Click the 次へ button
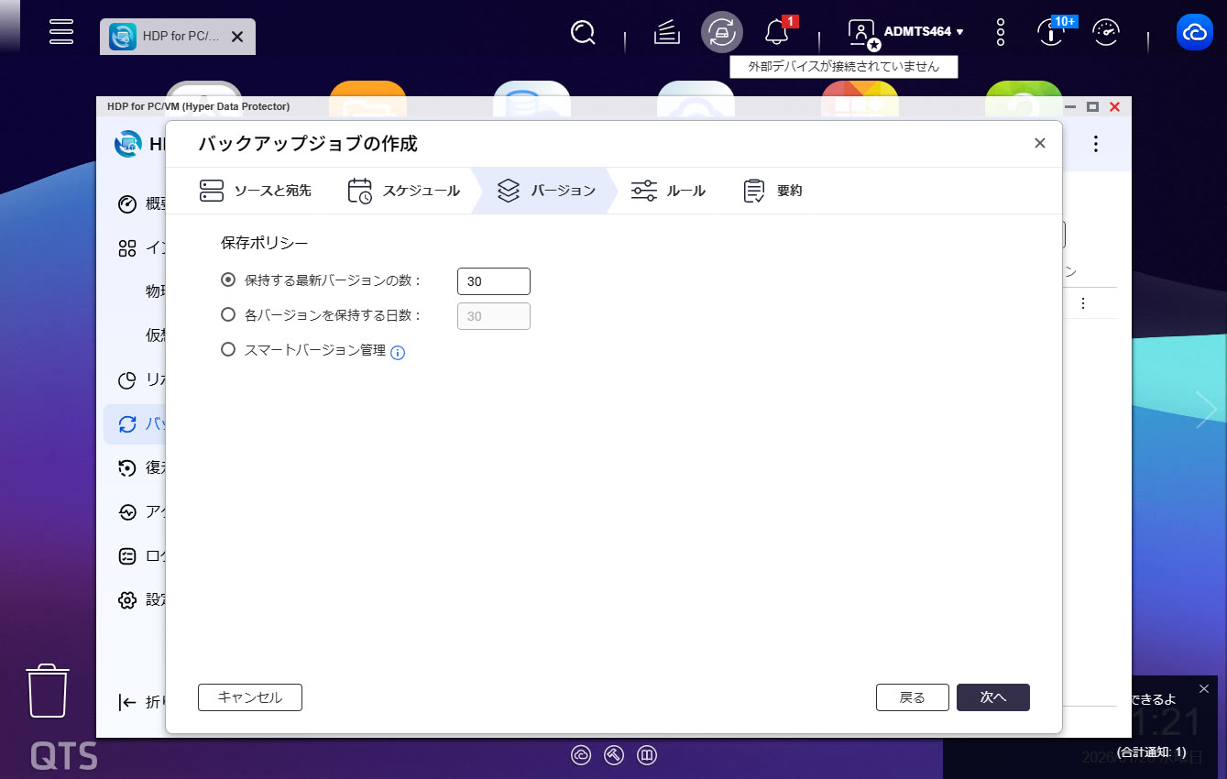The image size is (1227, 779). coord(992,697)
